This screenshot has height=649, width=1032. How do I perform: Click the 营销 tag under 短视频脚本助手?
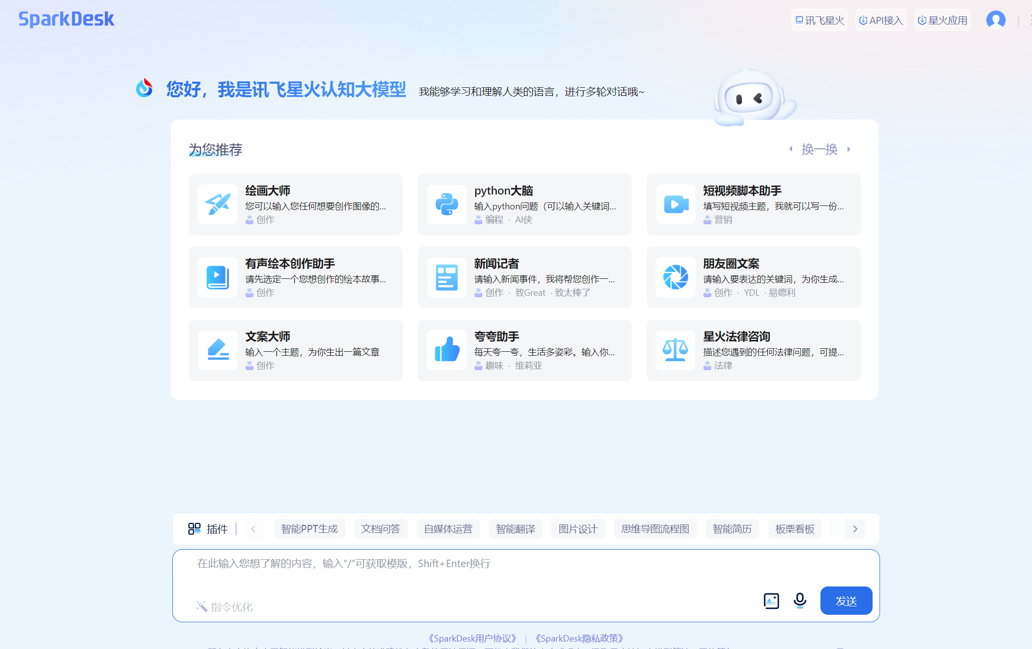pyautogui.click(x=723, y=219)
